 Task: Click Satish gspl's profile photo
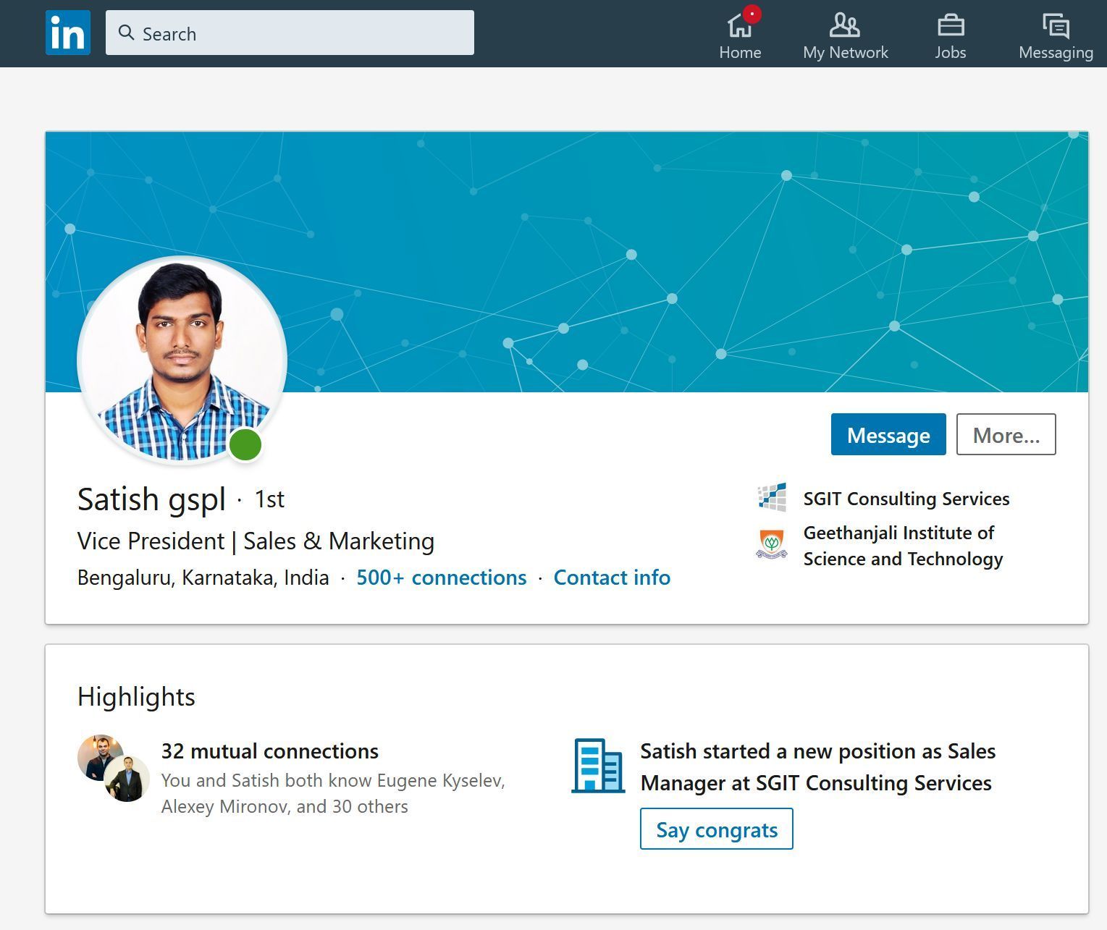coord(182,360)
